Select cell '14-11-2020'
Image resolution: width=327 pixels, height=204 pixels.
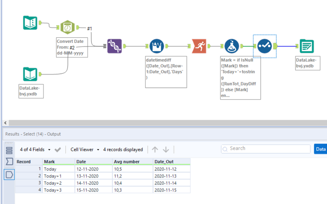click(x=93, y=183)
